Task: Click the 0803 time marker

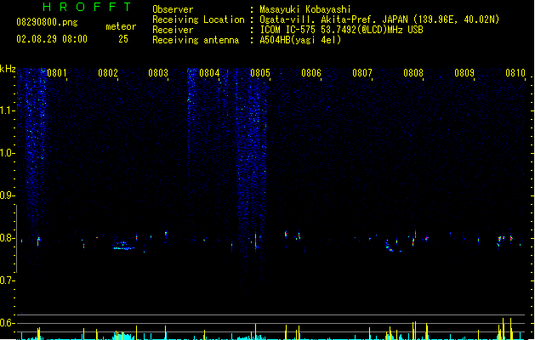Action: point(158,72)
